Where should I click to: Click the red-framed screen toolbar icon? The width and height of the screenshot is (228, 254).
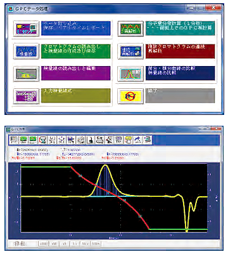(x=42, y=140)
